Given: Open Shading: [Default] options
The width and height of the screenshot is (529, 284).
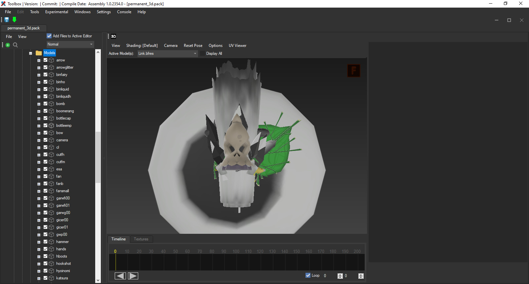Looking at the screenshot, I should click(142, 46).
